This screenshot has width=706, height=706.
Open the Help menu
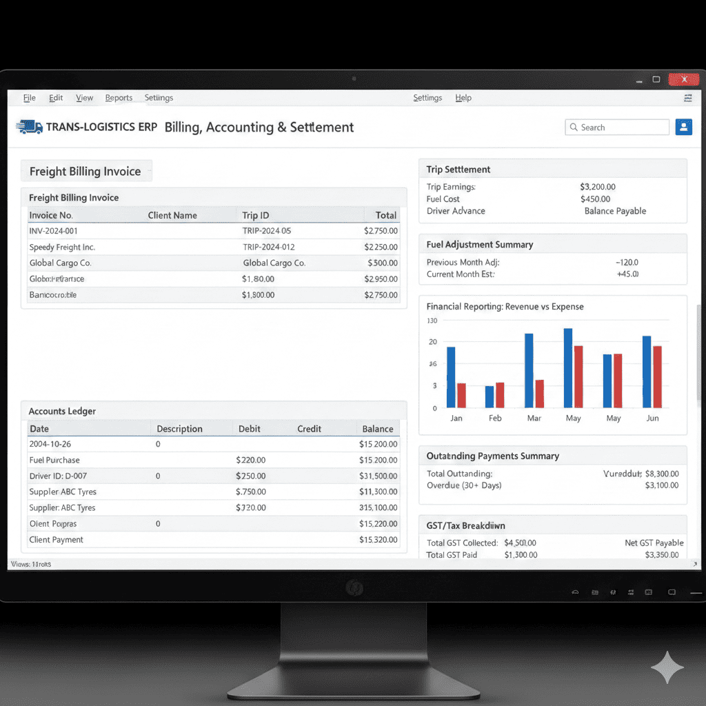tap(463, 97)
